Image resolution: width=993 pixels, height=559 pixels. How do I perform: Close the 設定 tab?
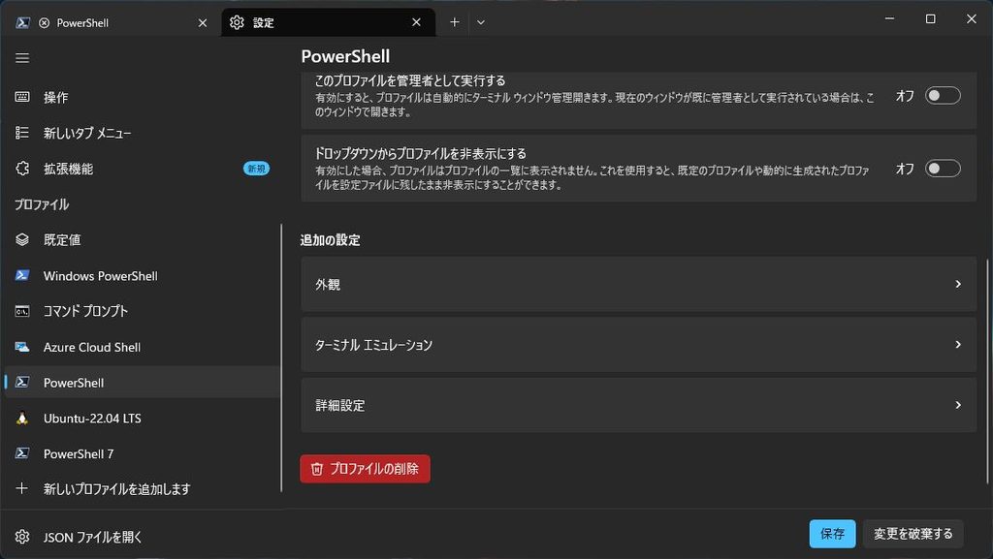[x=416, y=22]
